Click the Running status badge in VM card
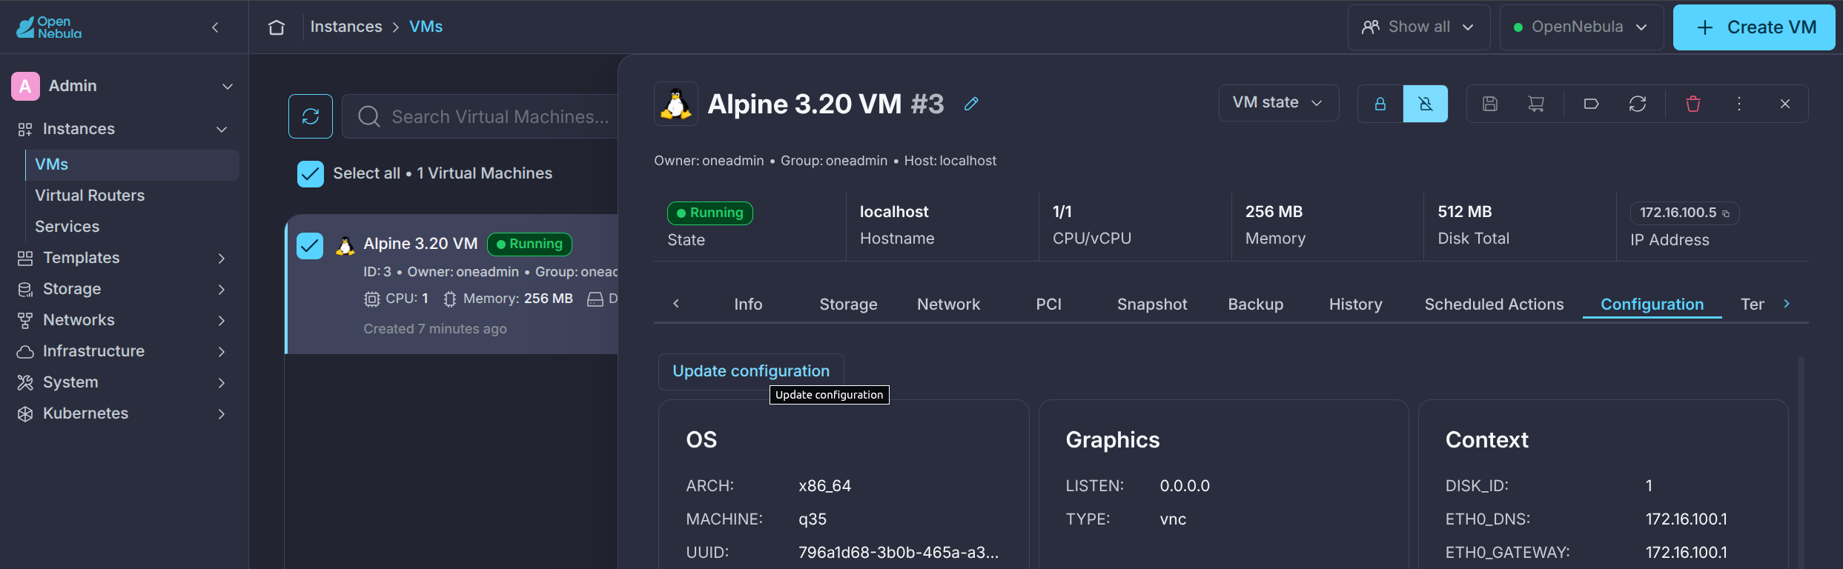Image resolution: width=1843 pixels, height=569 pixels. (529, 244)
